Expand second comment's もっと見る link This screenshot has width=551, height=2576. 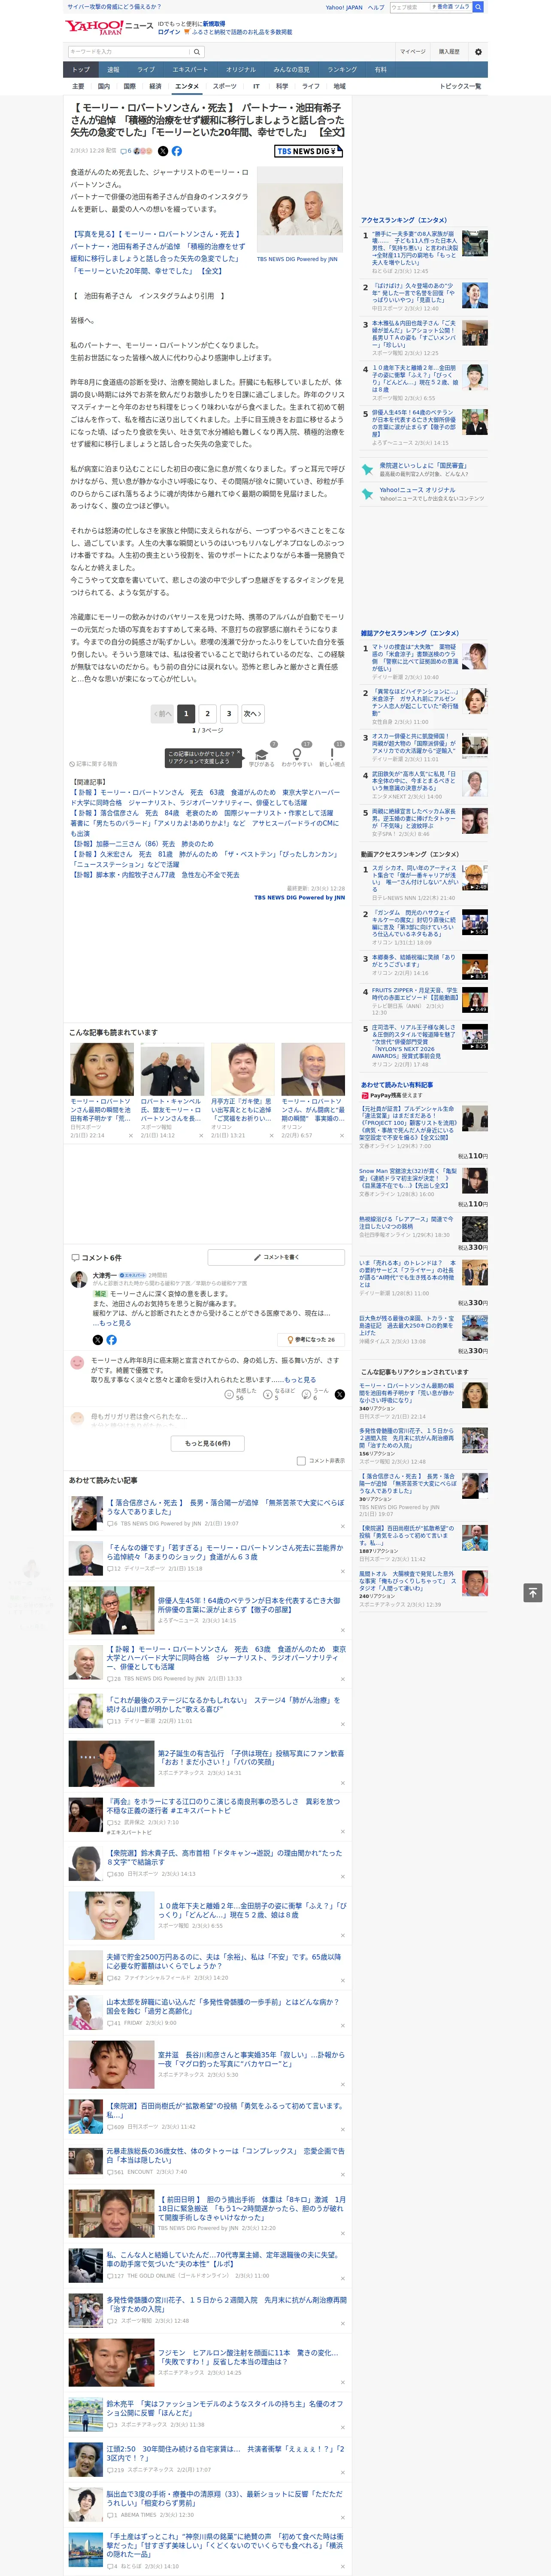300,1380
